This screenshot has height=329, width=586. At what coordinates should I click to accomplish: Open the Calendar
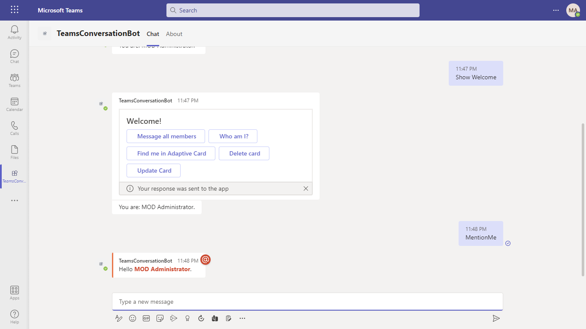click(x=15, y=104)
